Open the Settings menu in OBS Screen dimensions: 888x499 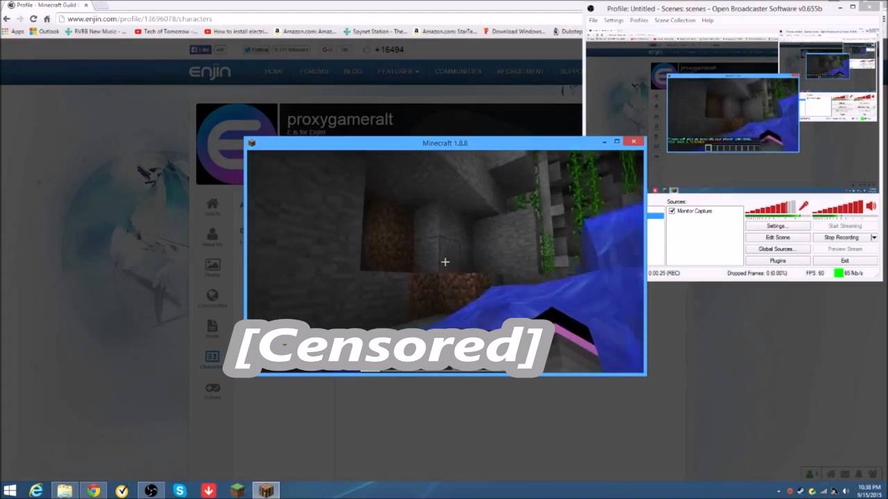click(x=613, y=20)
